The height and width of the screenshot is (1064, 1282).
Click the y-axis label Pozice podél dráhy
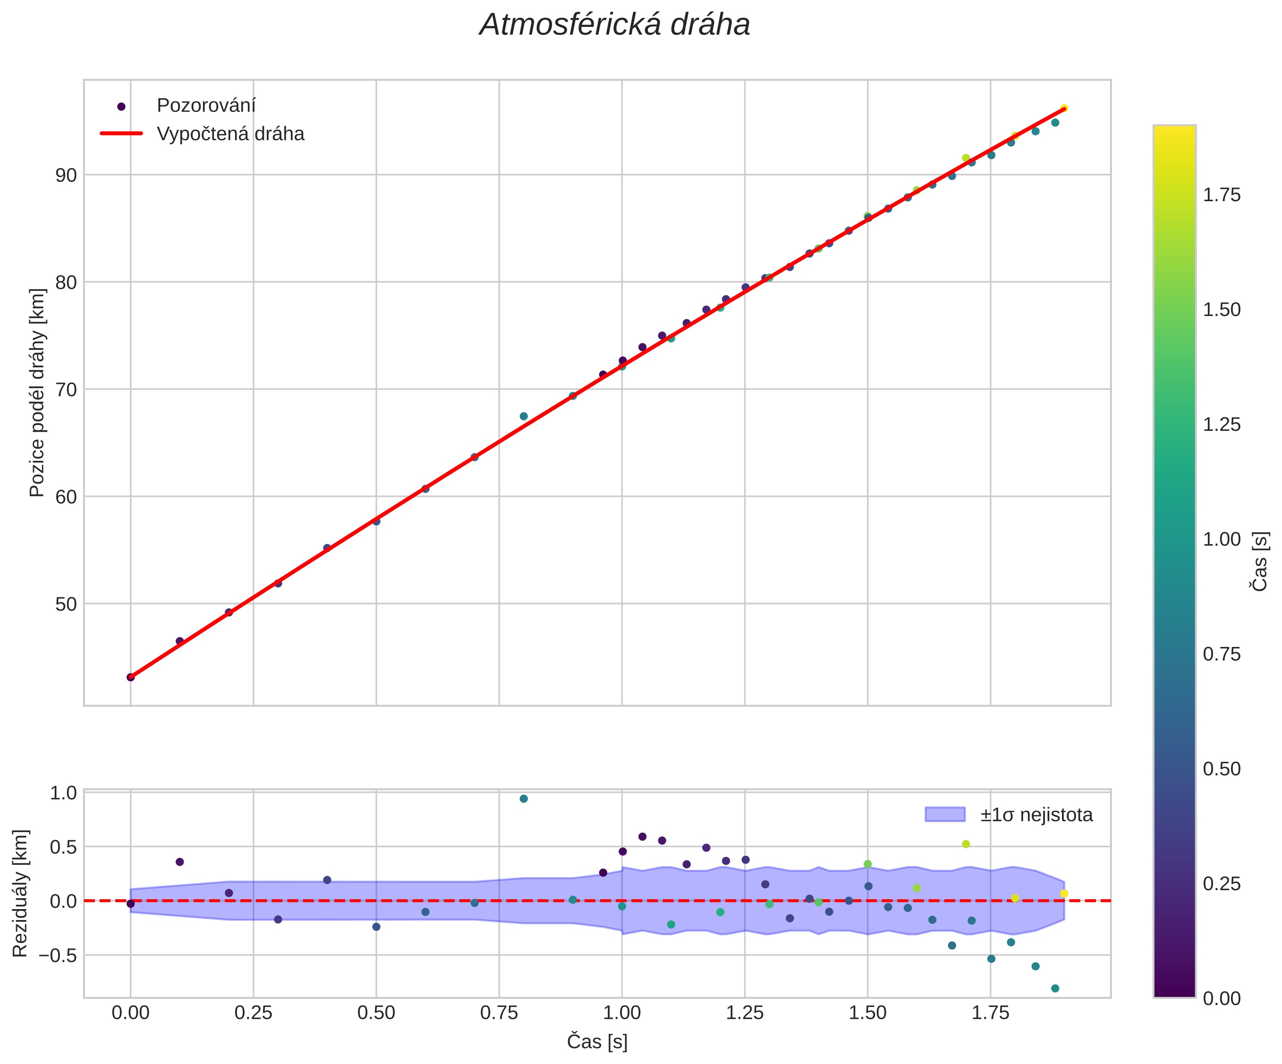(37, 392)
